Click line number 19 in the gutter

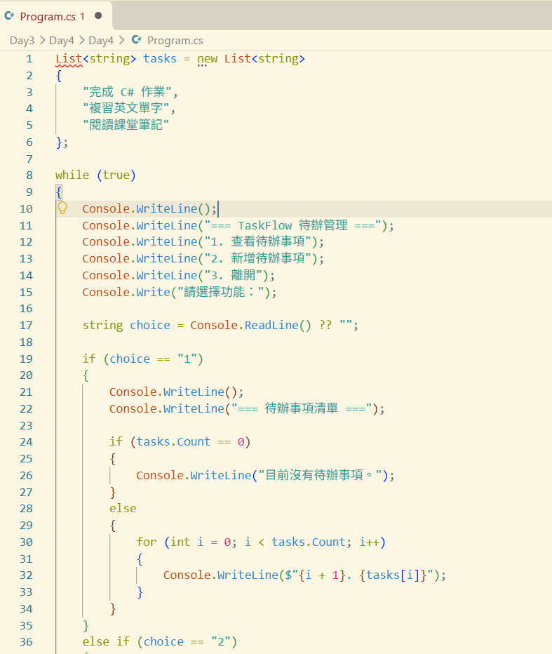point(26,359)
